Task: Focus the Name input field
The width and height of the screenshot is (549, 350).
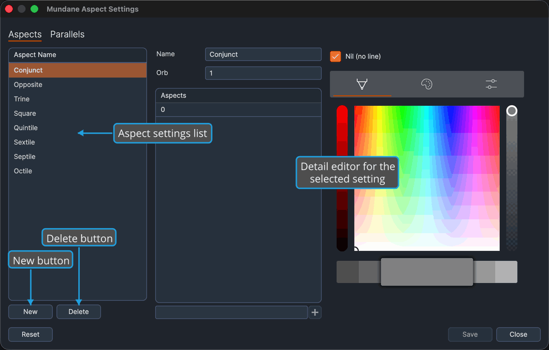Action: [263, 54]
